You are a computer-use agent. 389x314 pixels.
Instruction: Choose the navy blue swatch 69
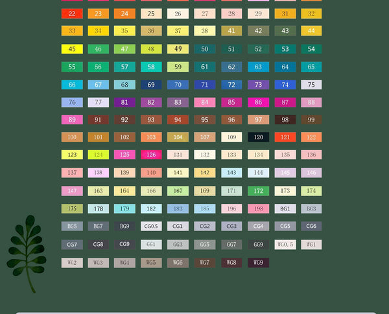pyautogui.click(x=152, y=85)
